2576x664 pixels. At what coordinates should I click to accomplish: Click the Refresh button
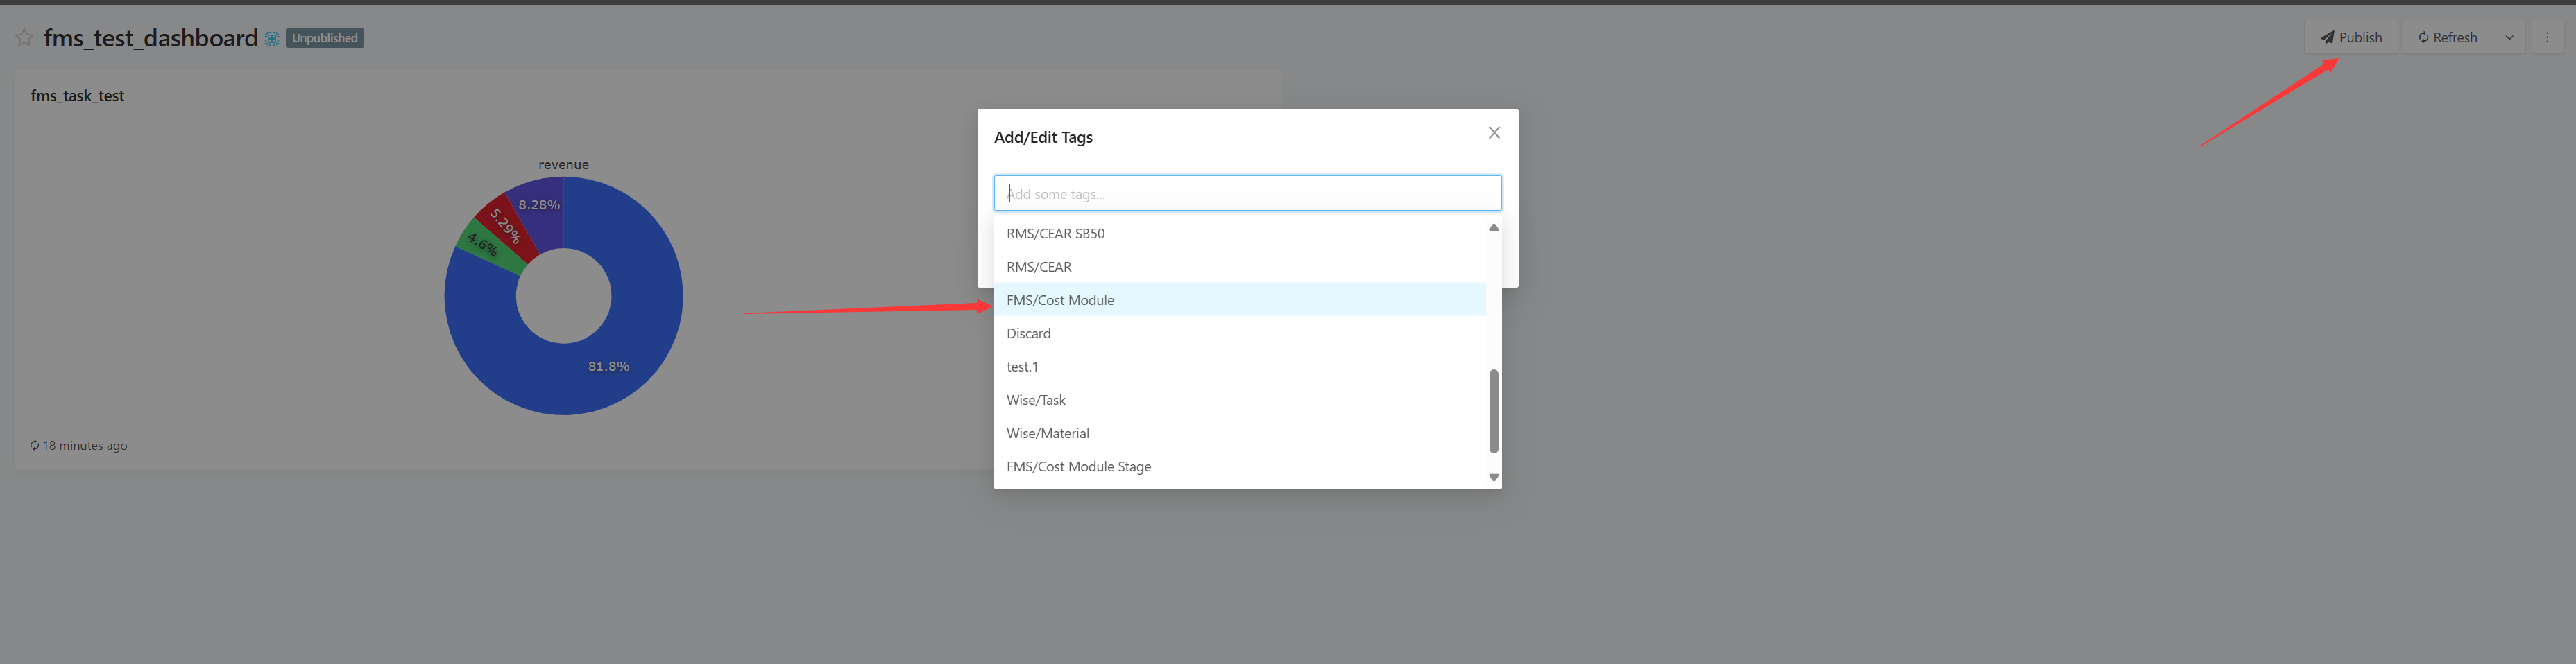(2447, 37)
